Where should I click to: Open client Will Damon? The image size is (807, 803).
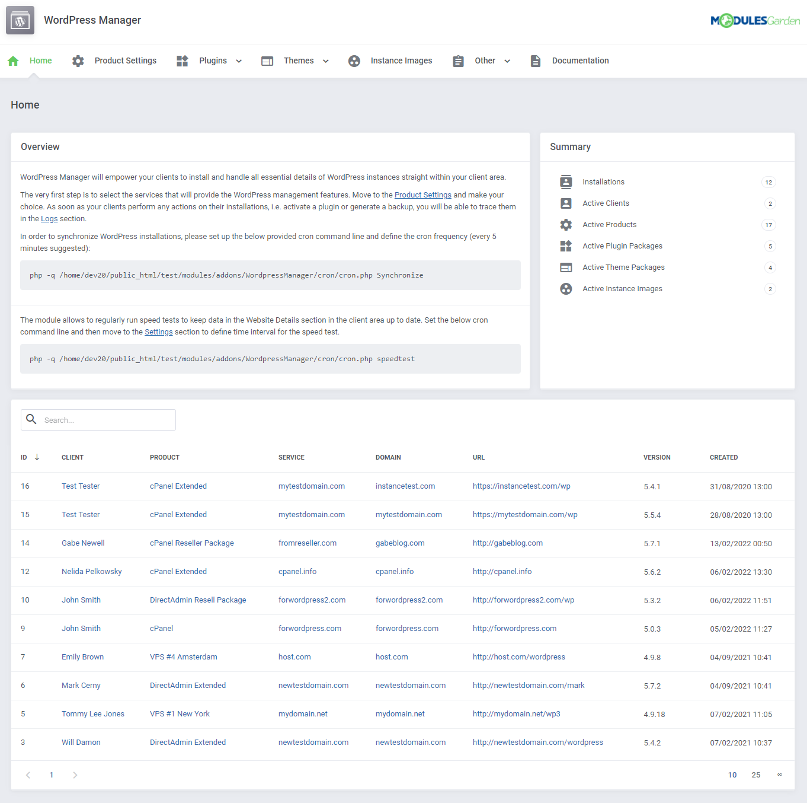click(x=81, y=743)
